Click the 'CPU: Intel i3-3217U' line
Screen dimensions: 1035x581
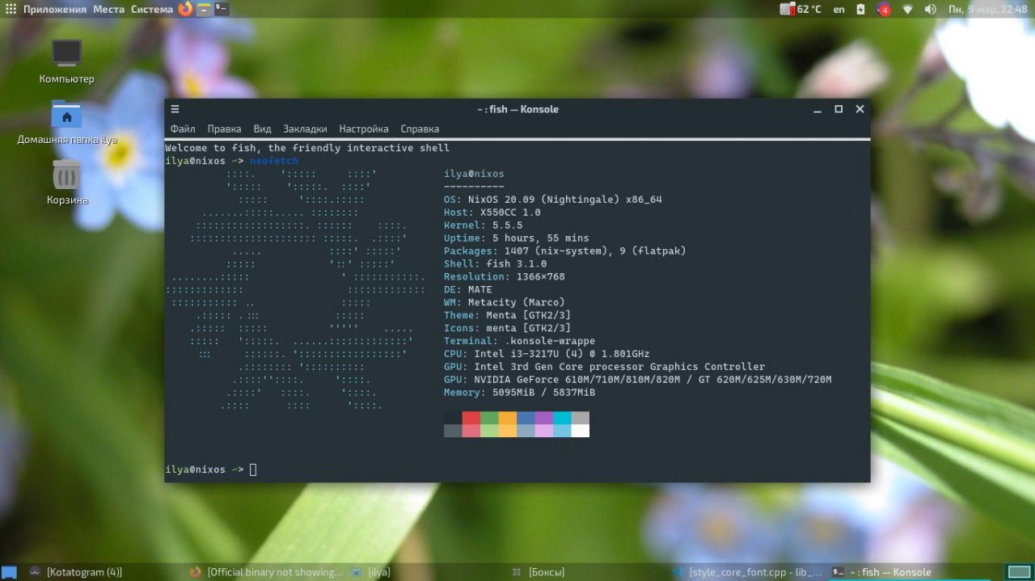click(547, 354)
